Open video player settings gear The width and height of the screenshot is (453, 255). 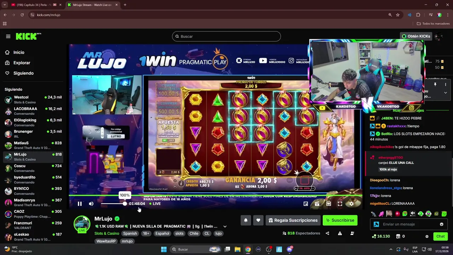tap(351, 204)
